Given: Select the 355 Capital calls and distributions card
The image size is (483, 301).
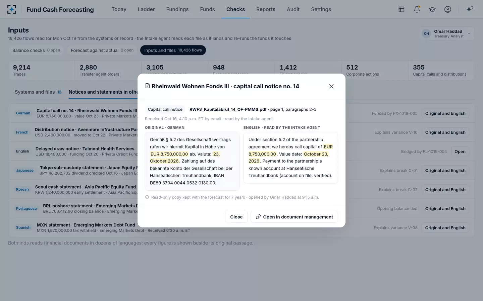Looking at the screenshot, I should pyautogui.click(x=441, y=70).
